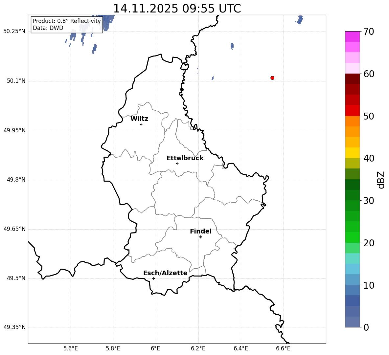Click the red radar site marker dot
The image size is (389, 355).
pos(272,78)
